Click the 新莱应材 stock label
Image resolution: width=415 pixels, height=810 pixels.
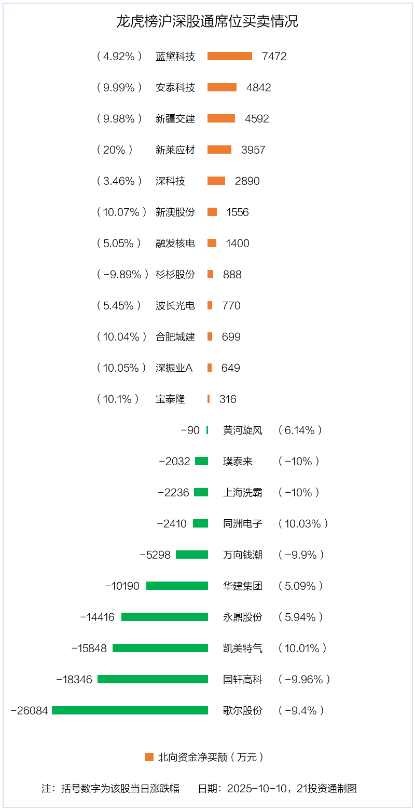point(175,150)
